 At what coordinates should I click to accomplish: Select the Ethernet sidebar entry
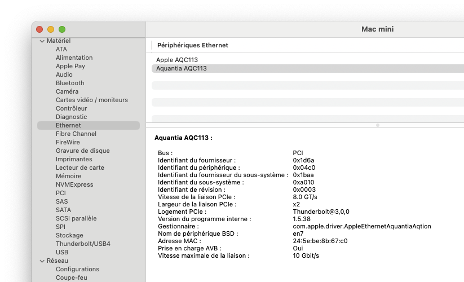(68, 125)
